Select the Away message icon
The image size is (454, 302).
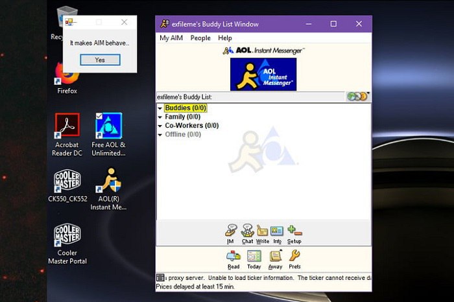275,260
